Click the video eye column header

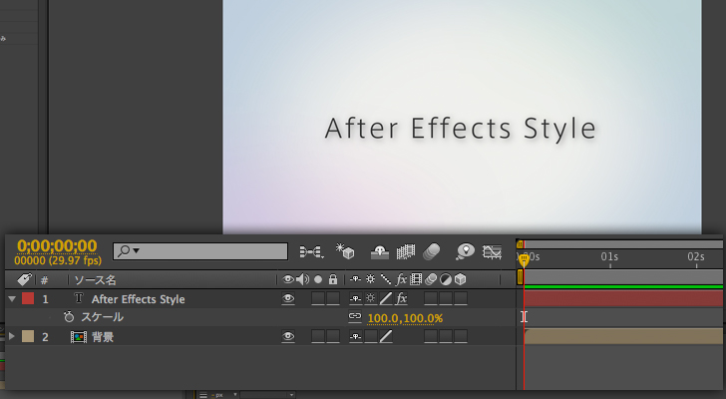pos(288,279)
